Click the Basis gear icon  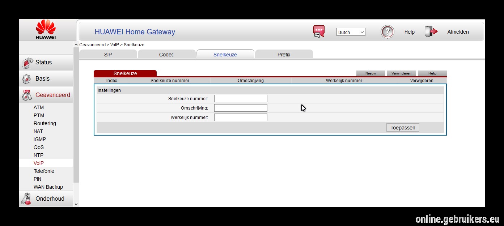point(26,79)
